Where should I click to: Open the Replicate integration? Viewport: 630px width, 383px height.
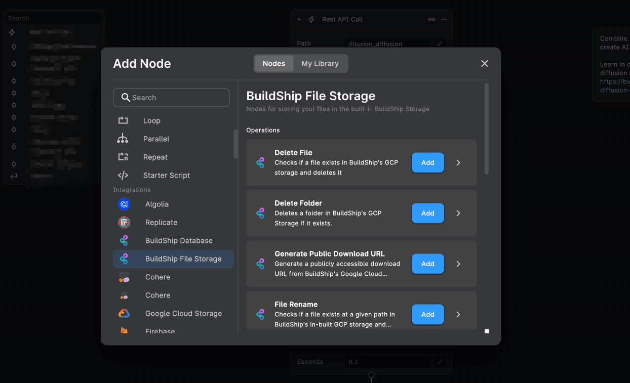124,222
